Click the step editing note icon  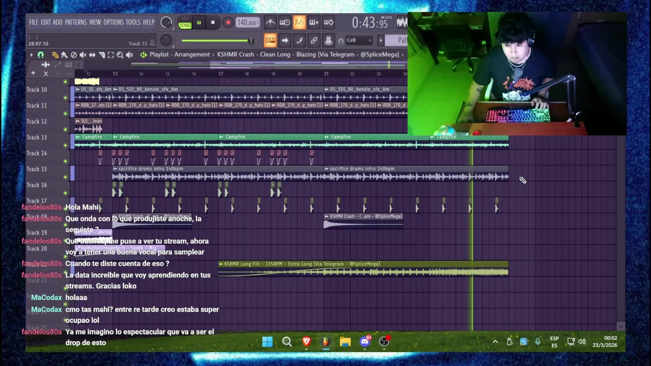299,40
